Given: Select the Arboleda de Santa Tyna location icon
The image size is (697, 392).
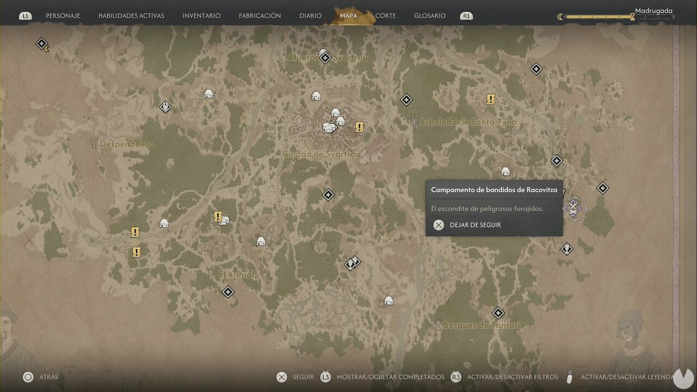Looking at the screenshot, I should (414, 121).
